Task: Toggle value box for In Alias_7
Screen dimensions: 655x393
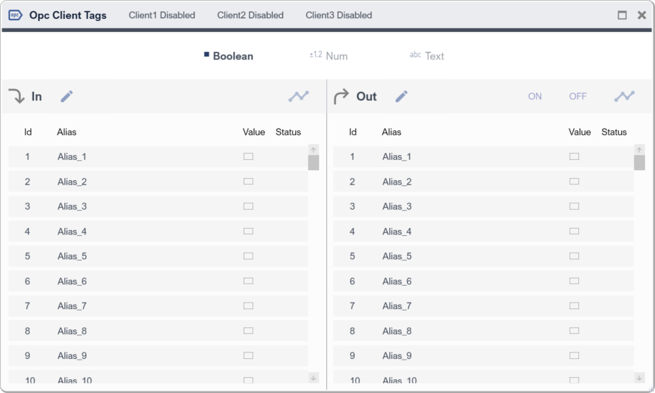Action: 248,306
